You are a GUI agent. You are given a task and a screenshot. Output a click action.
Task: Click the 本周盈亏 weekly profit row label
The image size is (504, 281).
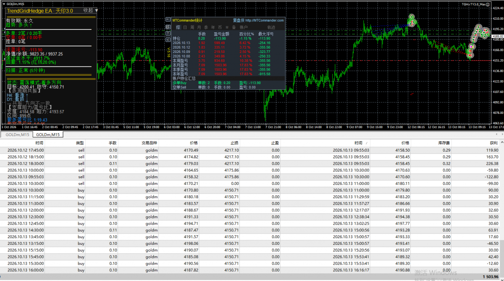tap(179, 60)
